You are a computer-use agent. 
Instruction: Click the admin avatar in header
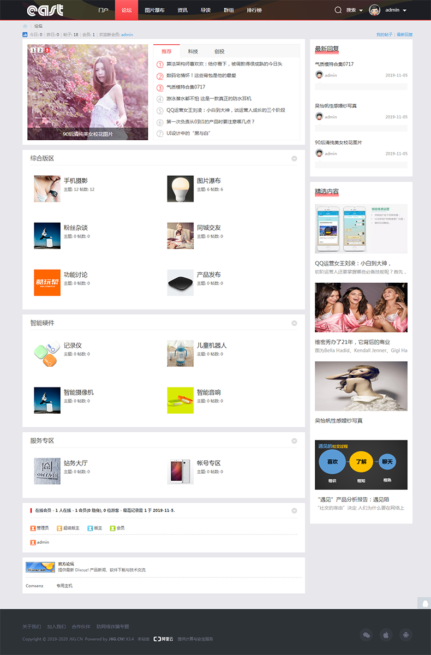(x=374, y=10)
